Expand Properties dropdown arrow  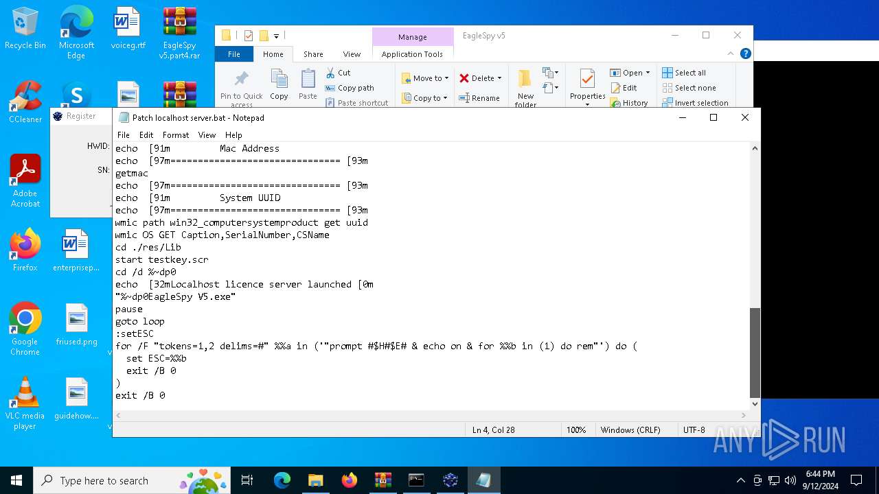click(x=587, y=104)
